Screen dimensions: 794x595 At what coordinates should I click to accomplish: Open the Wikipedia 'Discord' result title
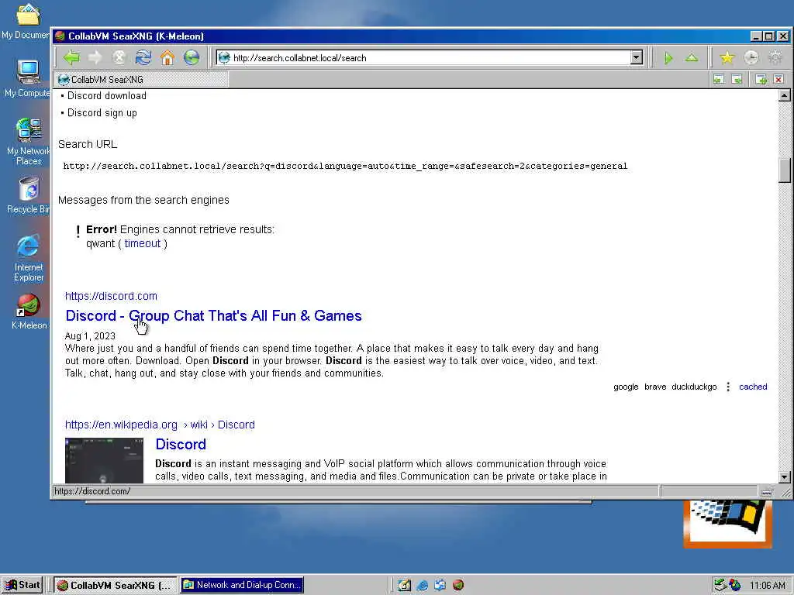tap(181, 444)
